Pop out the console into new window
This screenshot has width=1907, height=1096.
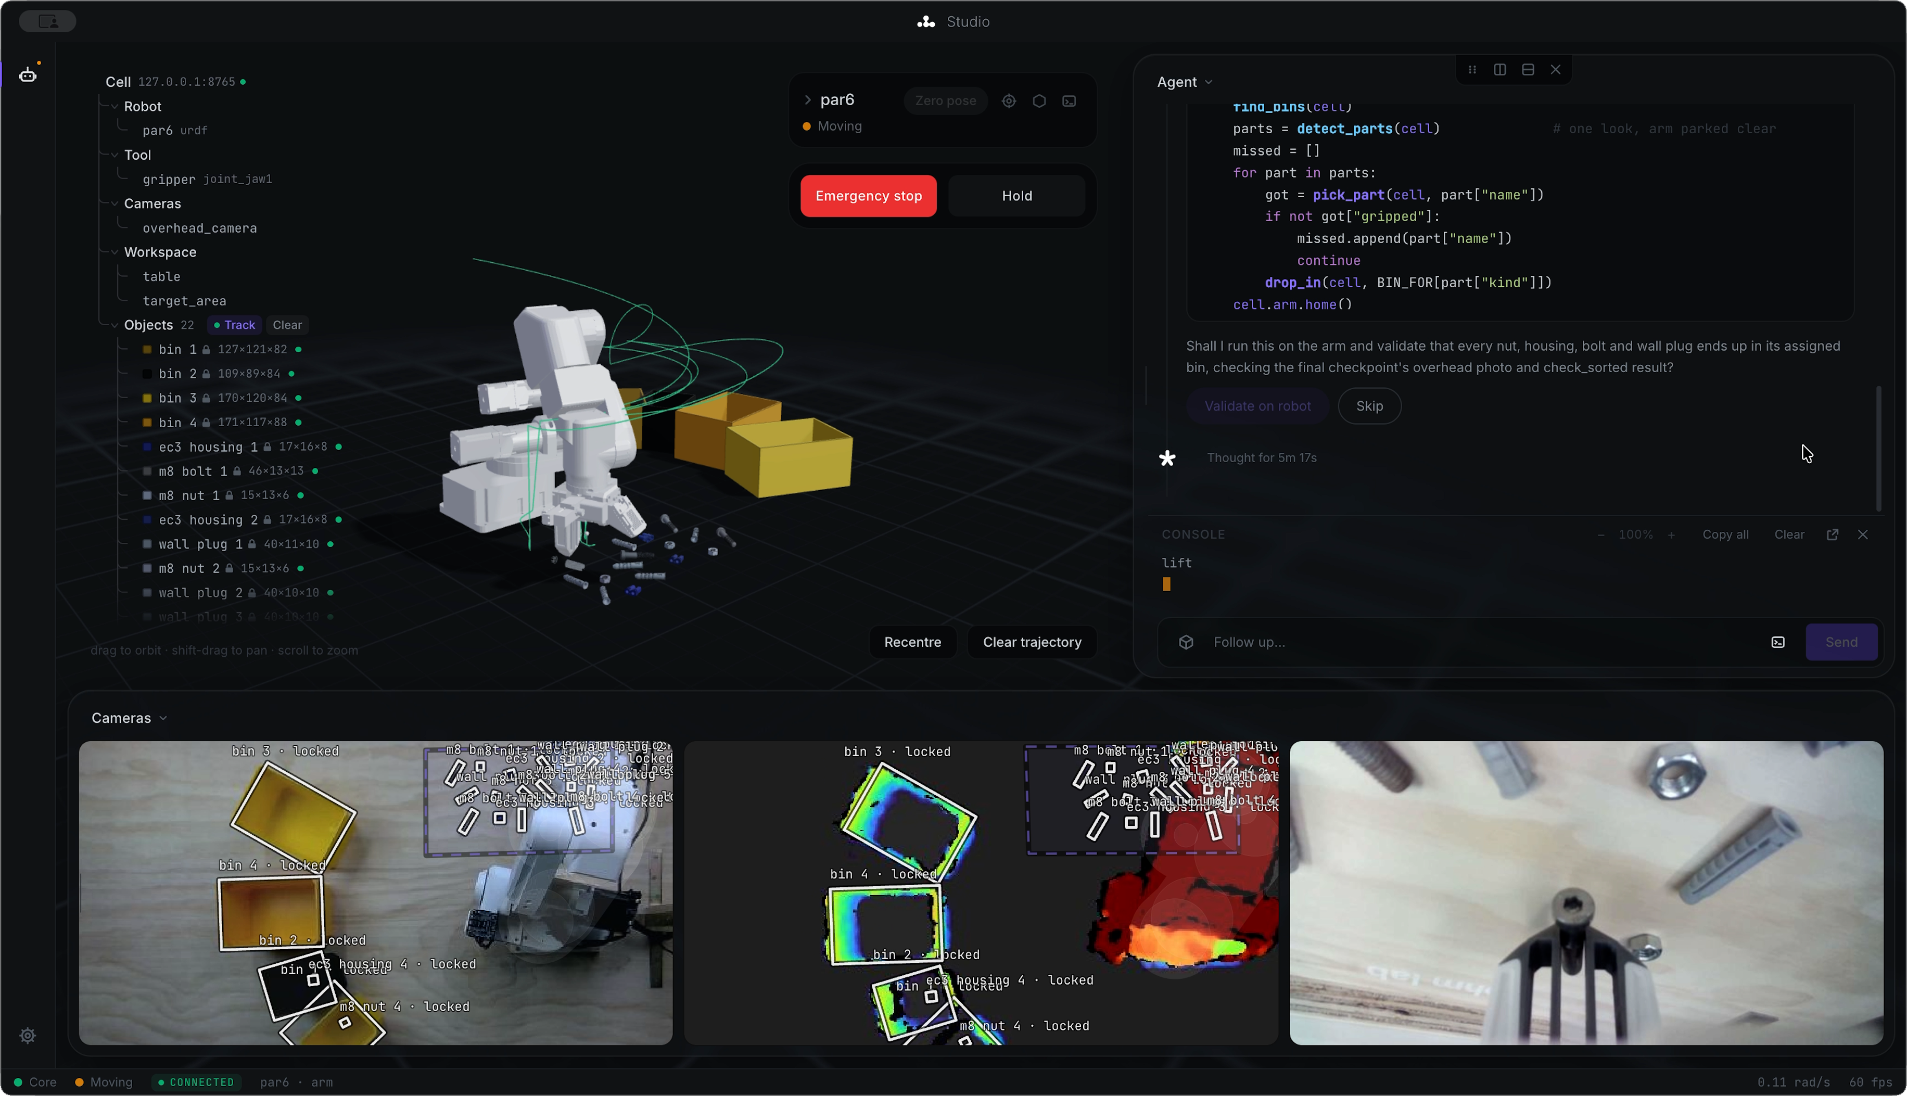1833,534
